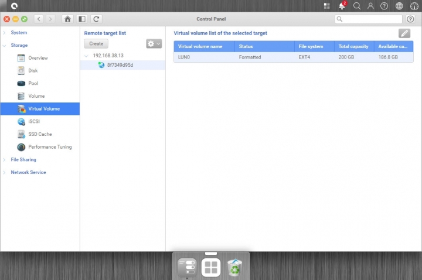This screenshot has height=280, width=422.
Task: Sort by Total capacity column header
Action: (x=354, y=46)
